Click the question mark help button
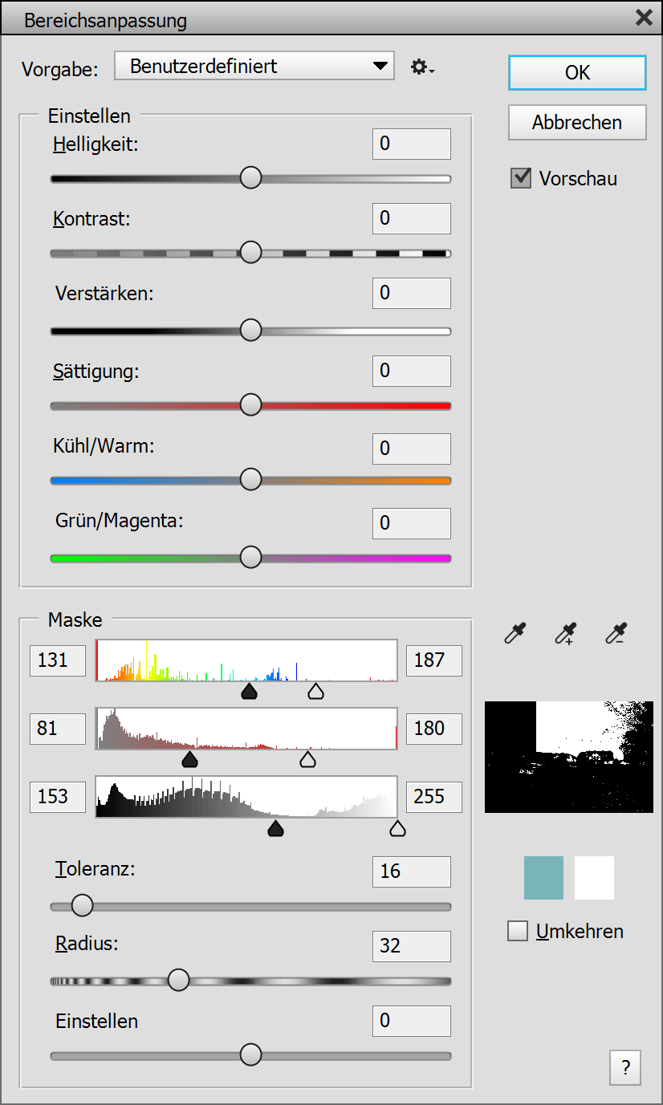The image size is (663, 1105). (625, 1068)
